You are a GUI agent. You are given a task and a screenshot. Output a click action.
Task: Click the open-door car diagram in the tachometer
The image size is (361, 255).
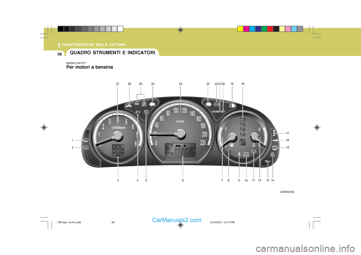(118, 151)
